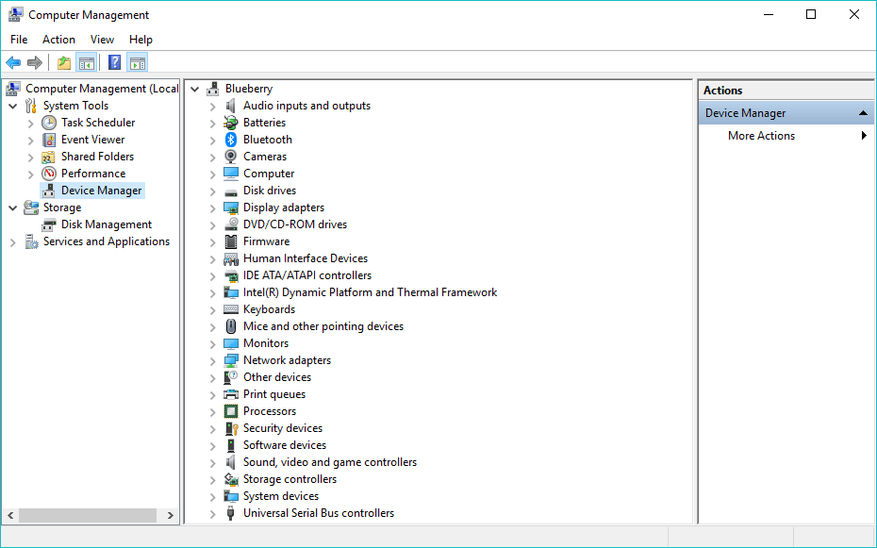
Task: Click the Task Scheduler clock icon
Action: click(49, 123)
